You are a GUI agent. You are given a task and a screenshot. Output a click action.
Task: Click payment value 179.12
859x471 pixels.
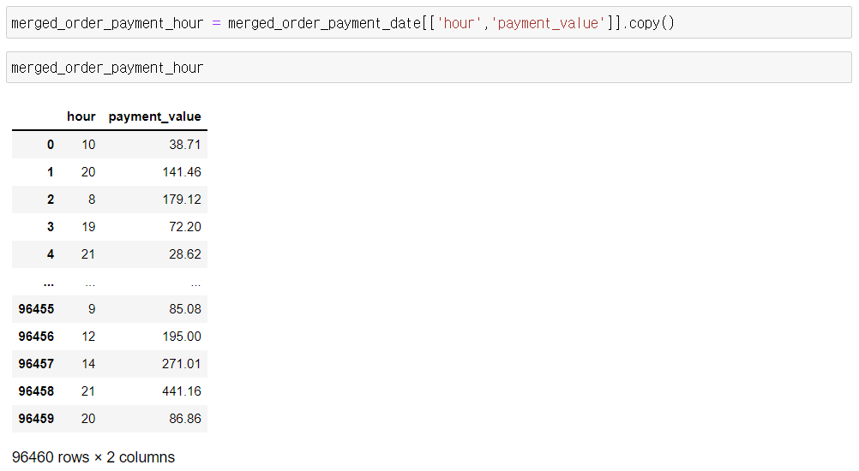182,200
